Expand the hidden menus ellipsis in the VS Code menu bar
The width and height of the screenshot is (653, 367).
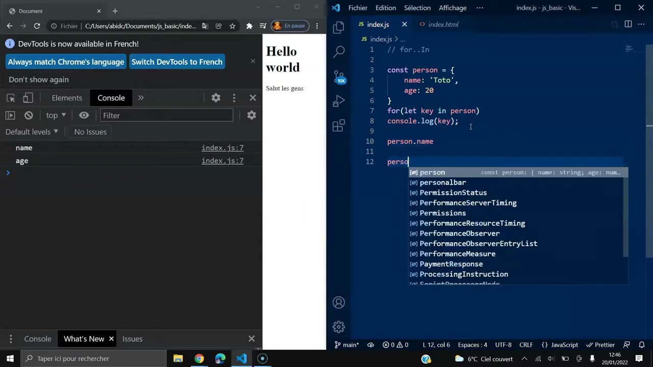pyautogui.click(x=480, y=8)
